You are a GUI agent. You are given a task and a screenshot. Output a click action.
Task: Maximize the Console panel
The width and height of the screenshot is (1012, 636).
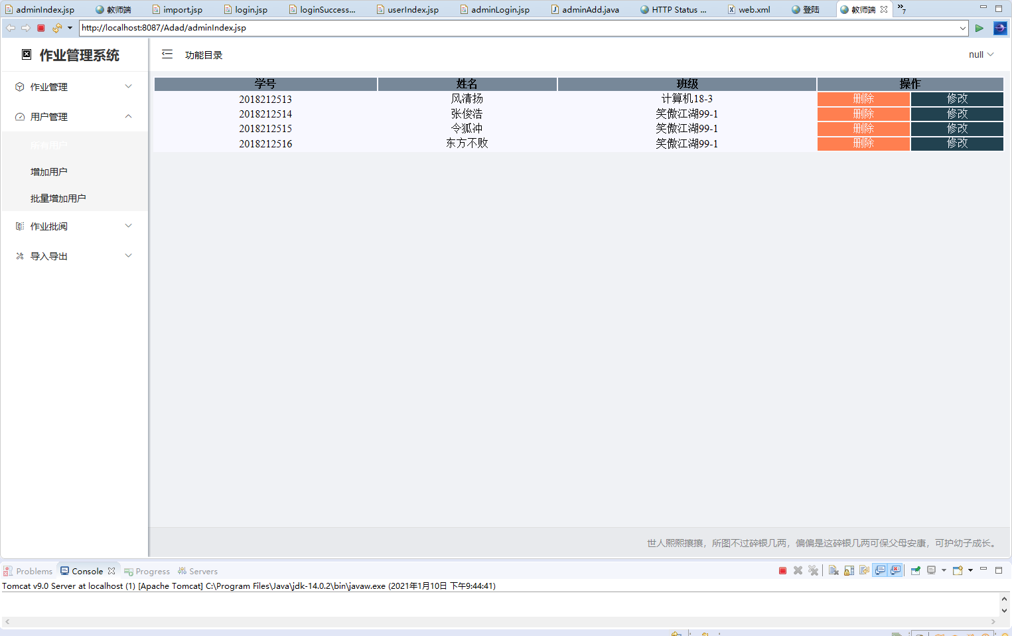(x=999, y=570)
